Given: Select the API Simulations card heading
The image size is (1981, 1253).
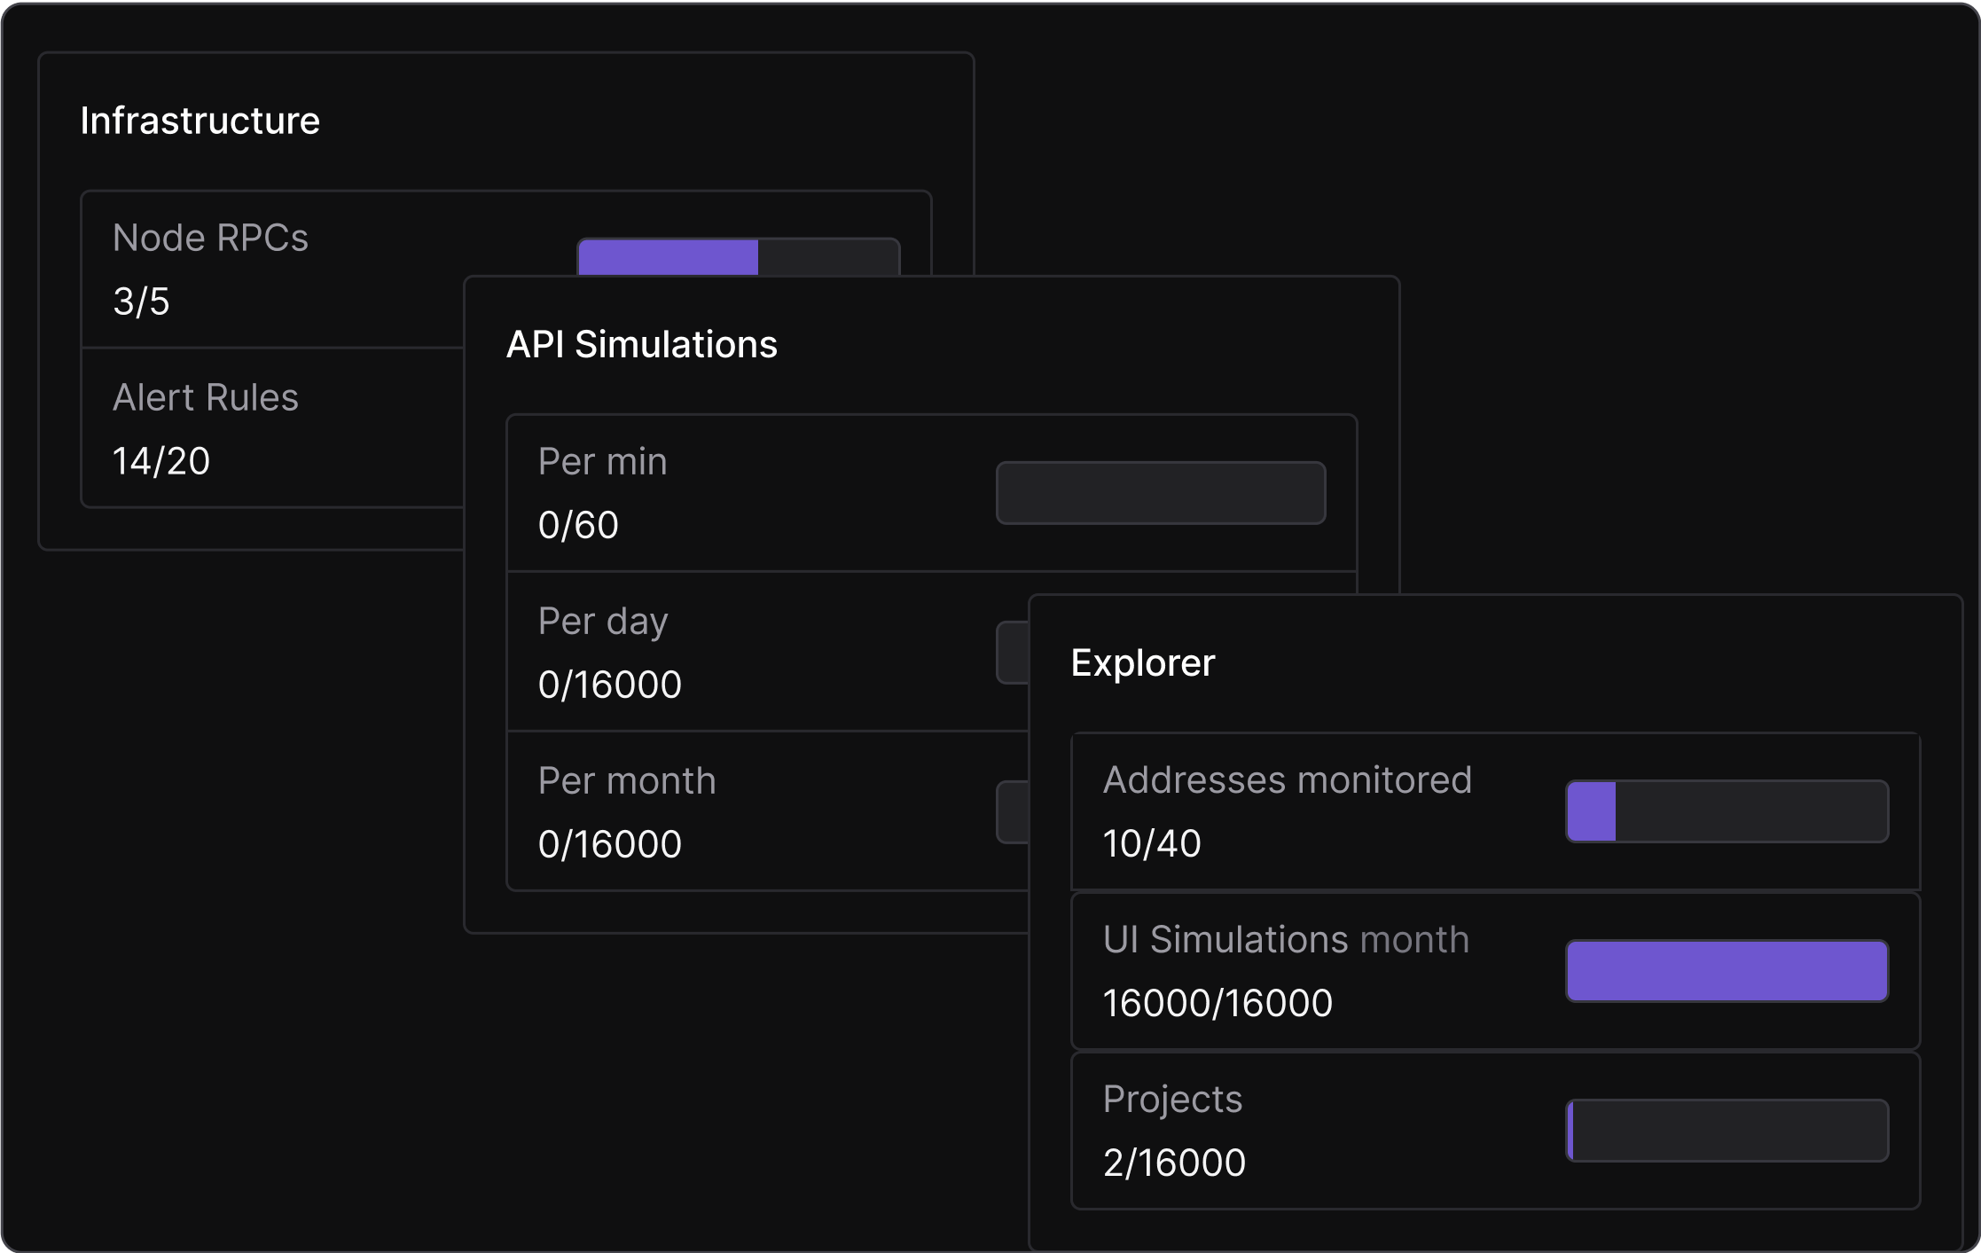Looking at the screenshot, I should [641, 344].
